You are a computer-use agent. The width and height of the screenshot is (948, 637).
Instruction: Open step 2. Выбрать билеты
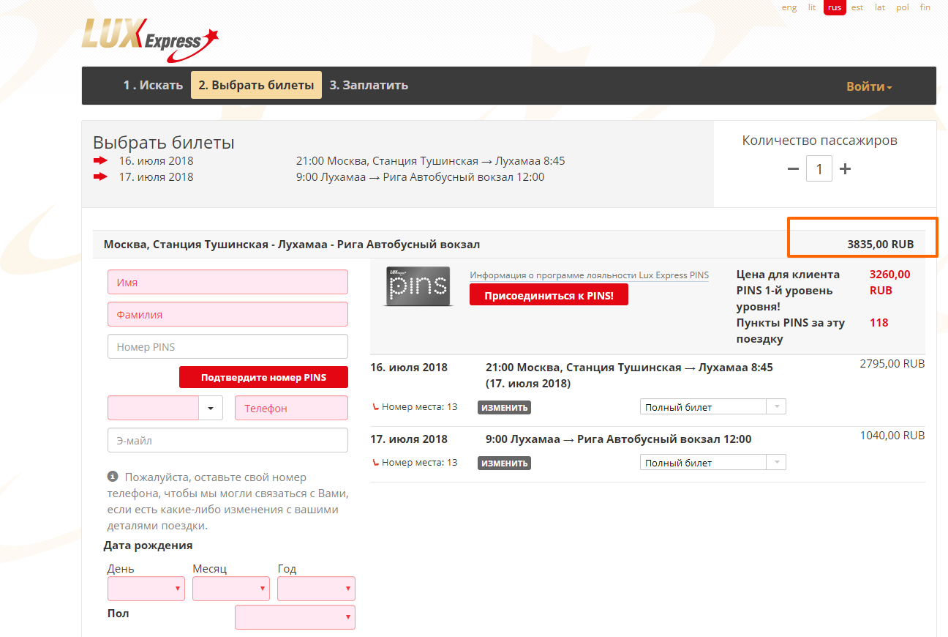pyautogui.click(x=256, y=85)
